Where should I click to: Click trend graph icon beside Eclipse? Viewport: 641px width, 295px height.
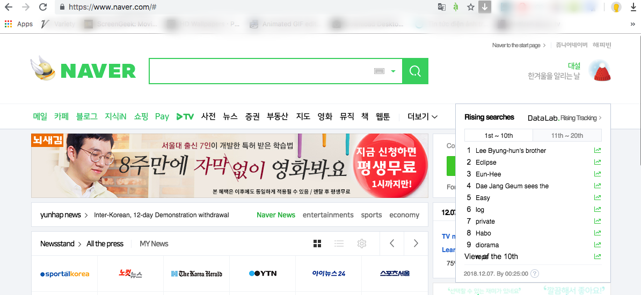coord(598,162)
